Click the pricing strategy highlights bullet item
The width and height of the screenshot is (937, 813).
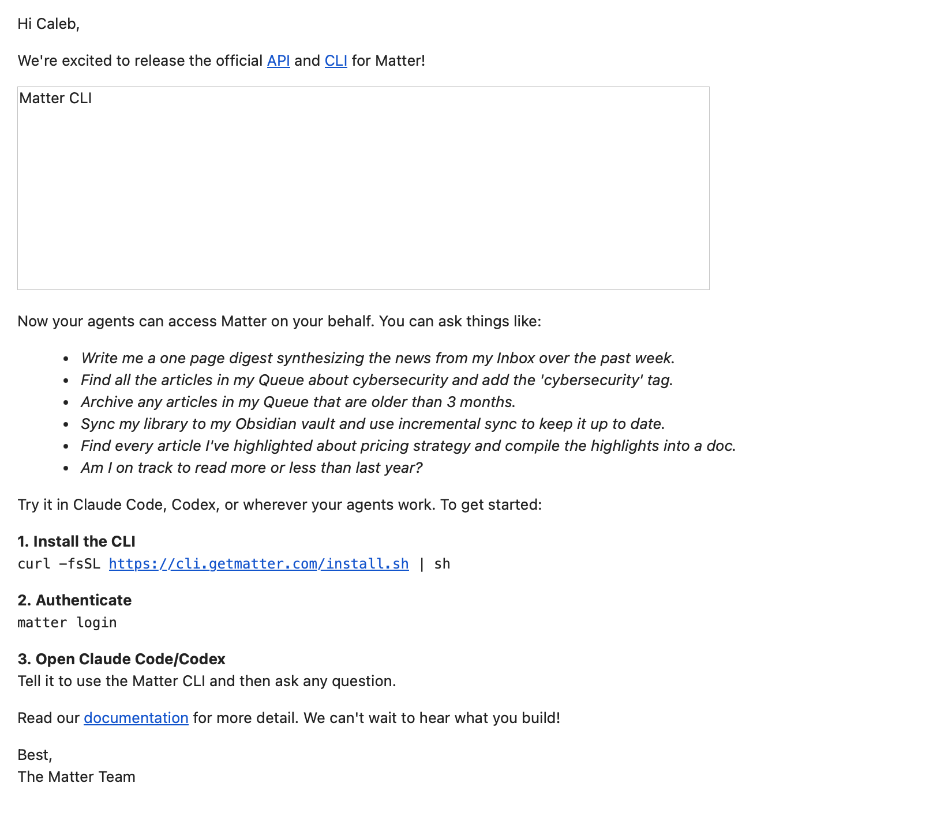[x=408, y=446]
